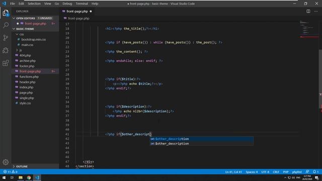Open the Help menu

point(95,4)
